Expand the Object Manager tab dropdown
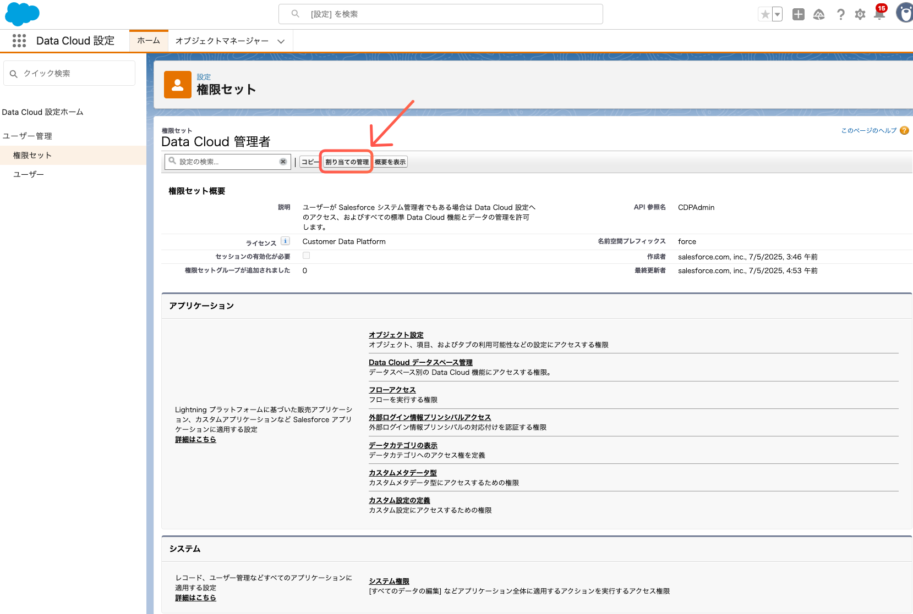This screenshot has height=614, width=913. tap(281, 41)
